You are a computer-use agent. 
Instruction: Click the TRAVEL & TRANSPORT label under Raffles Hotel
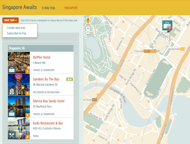pyautogui.click(x=44, y=70)
